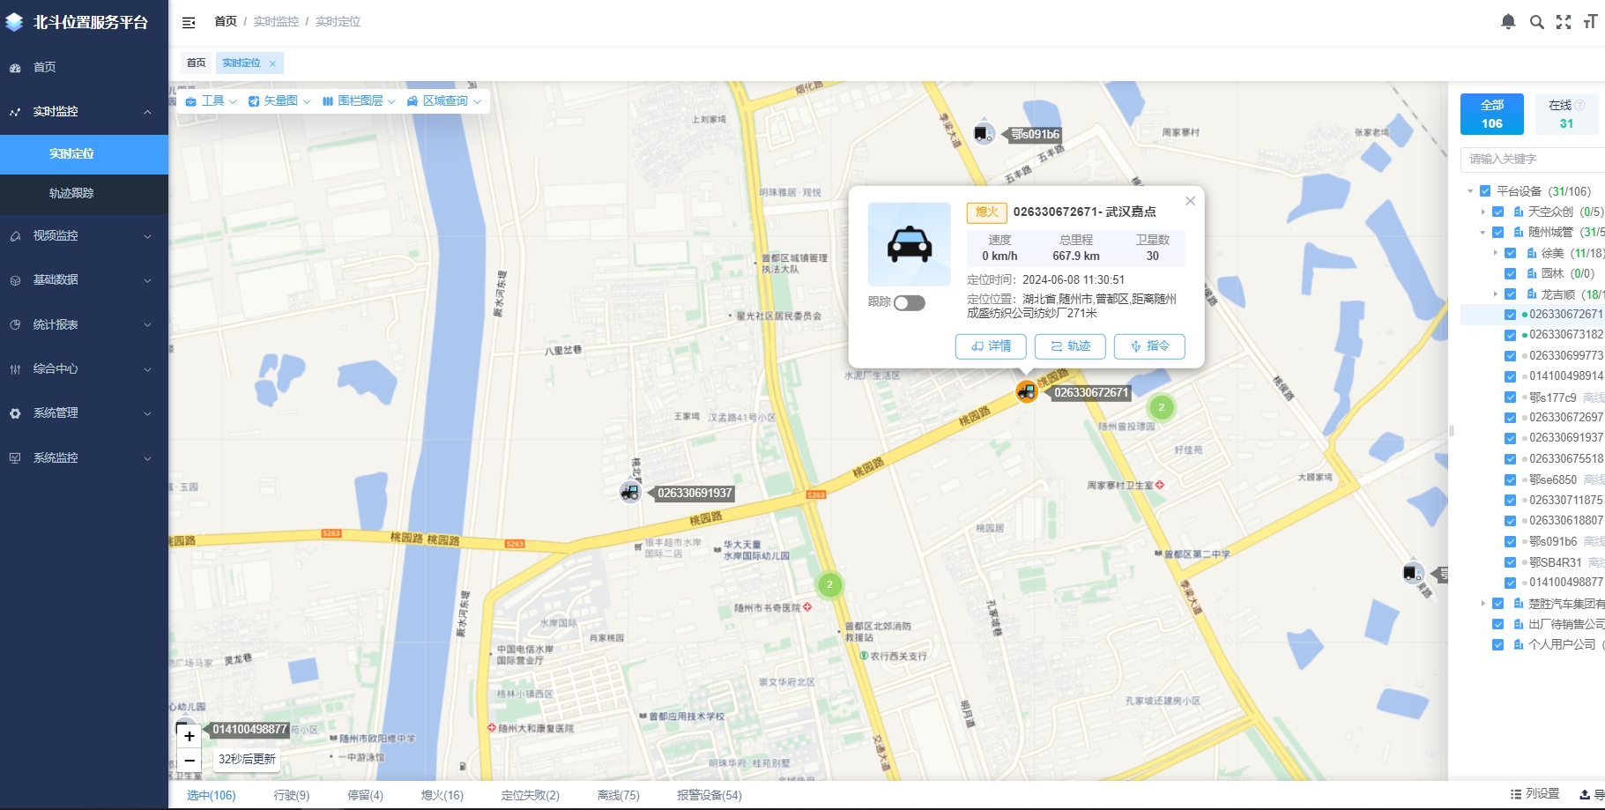Open the search magnifier icon
Viewport: 1605px width, 810px height.
[x=1536, y=22]
